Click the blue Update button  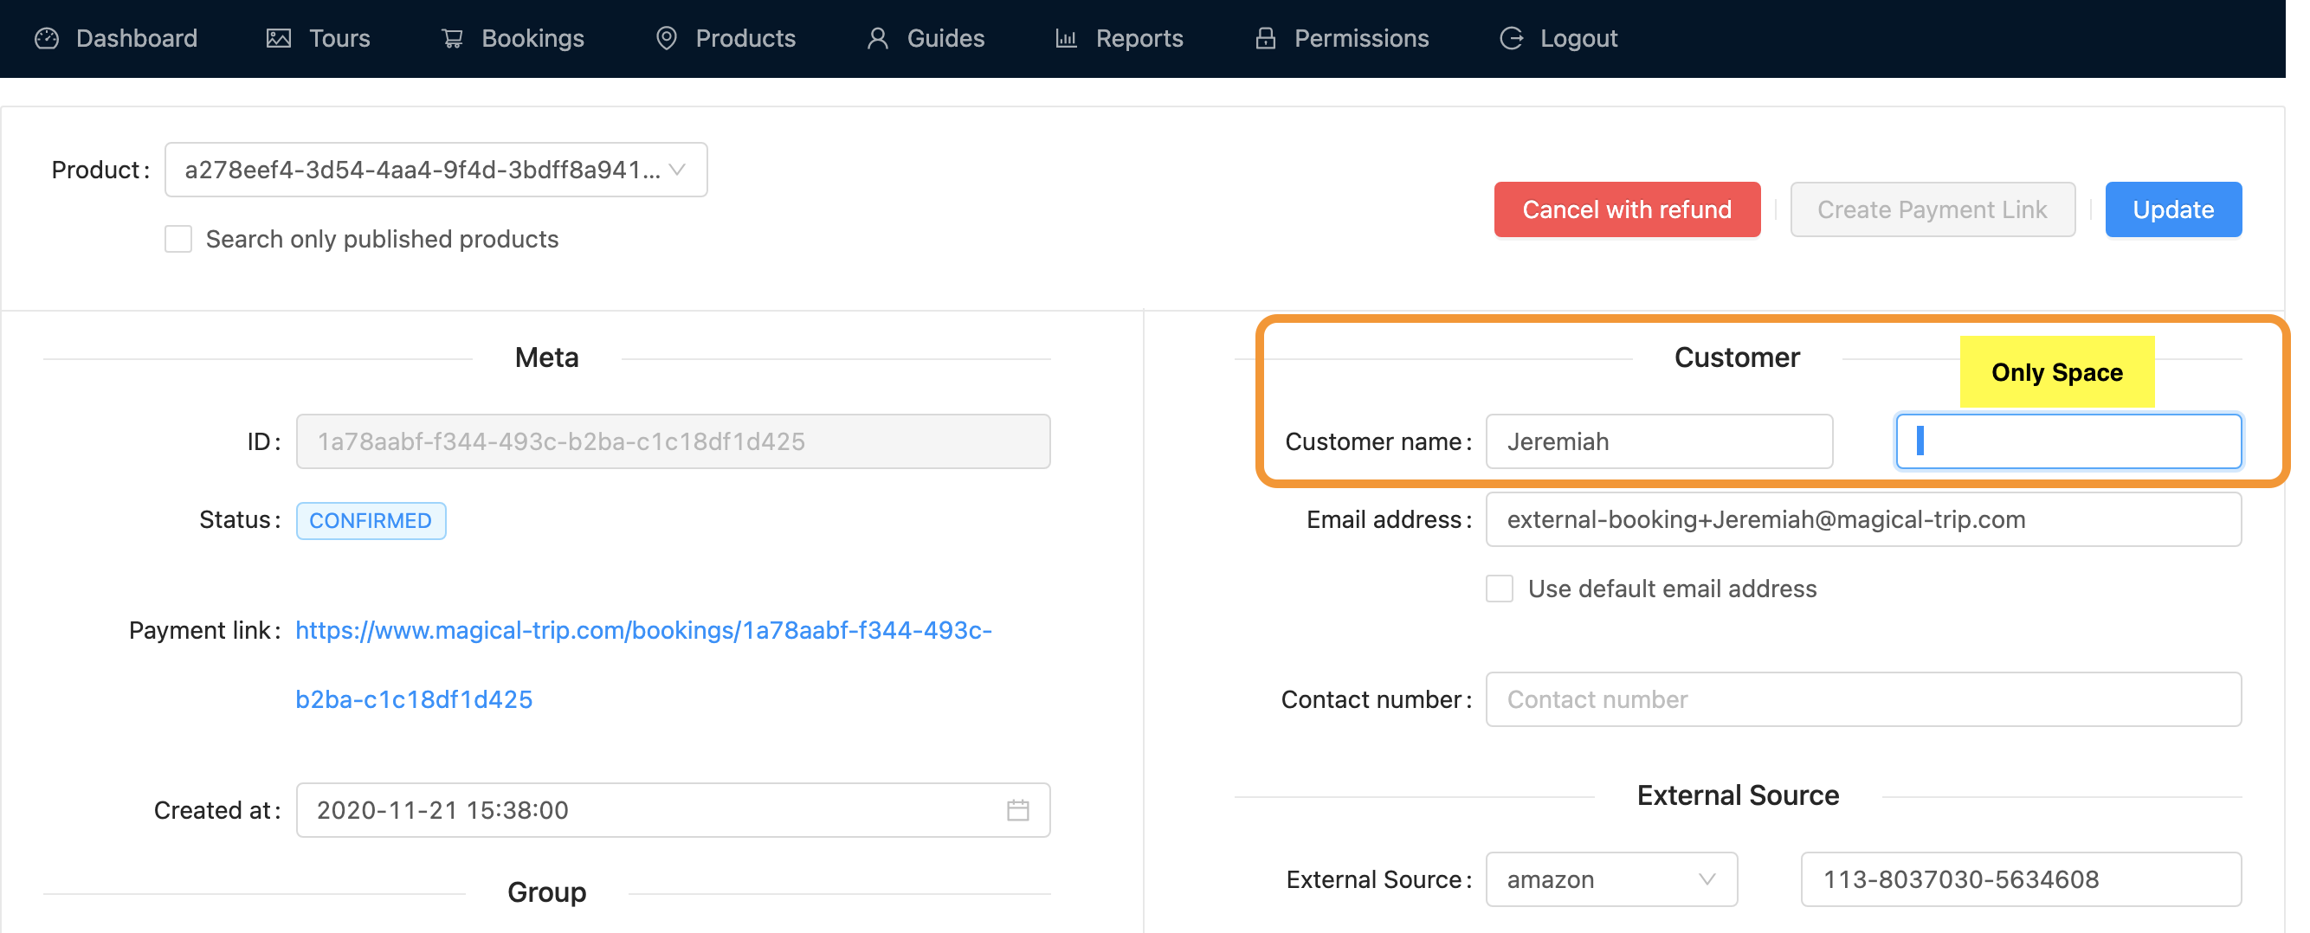click(2173, 209)
